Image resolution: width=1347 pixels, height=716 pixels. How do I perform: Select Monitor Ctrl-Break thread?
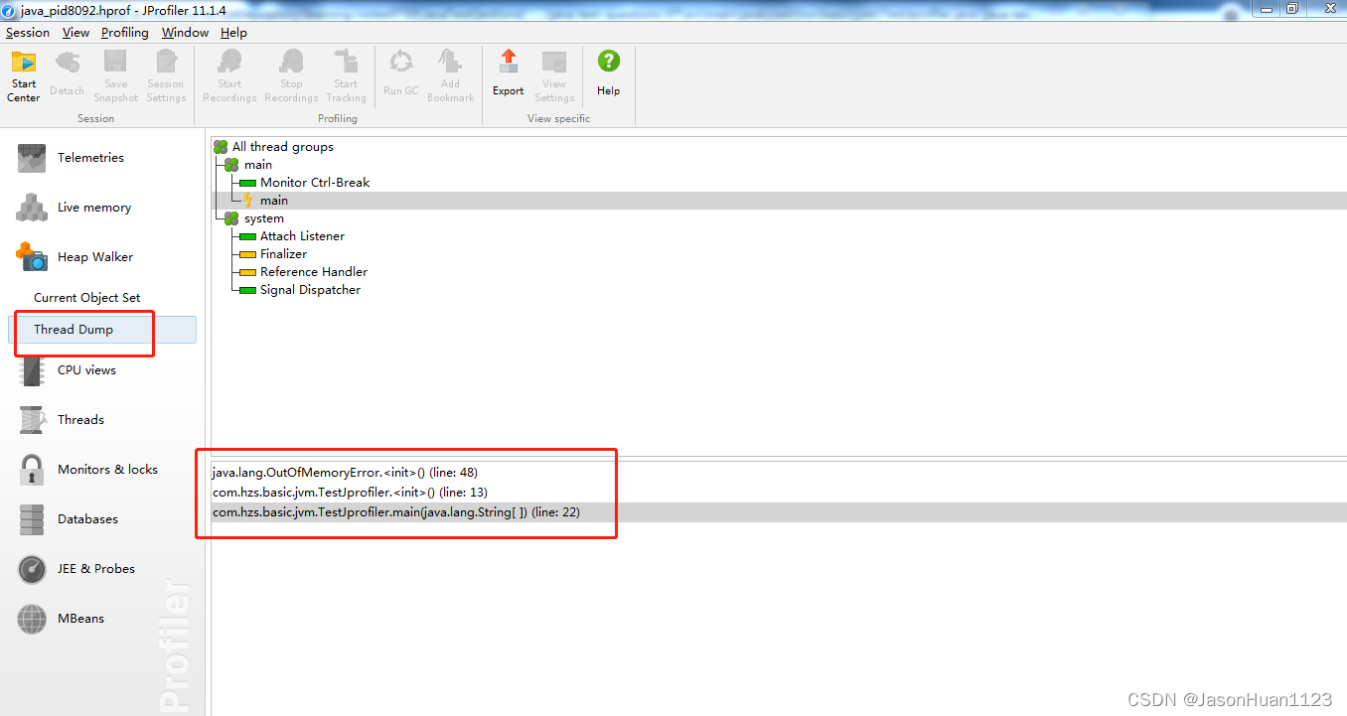[x=315, y=183]
